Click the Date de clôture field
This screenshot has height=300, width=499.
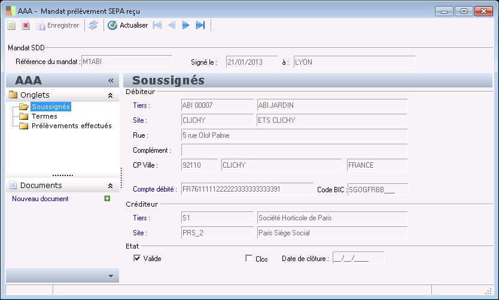(358, 259)
